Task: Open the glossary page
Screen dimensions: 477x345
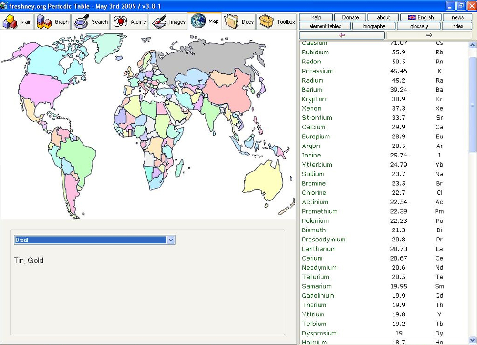Action: coord(419,26)
